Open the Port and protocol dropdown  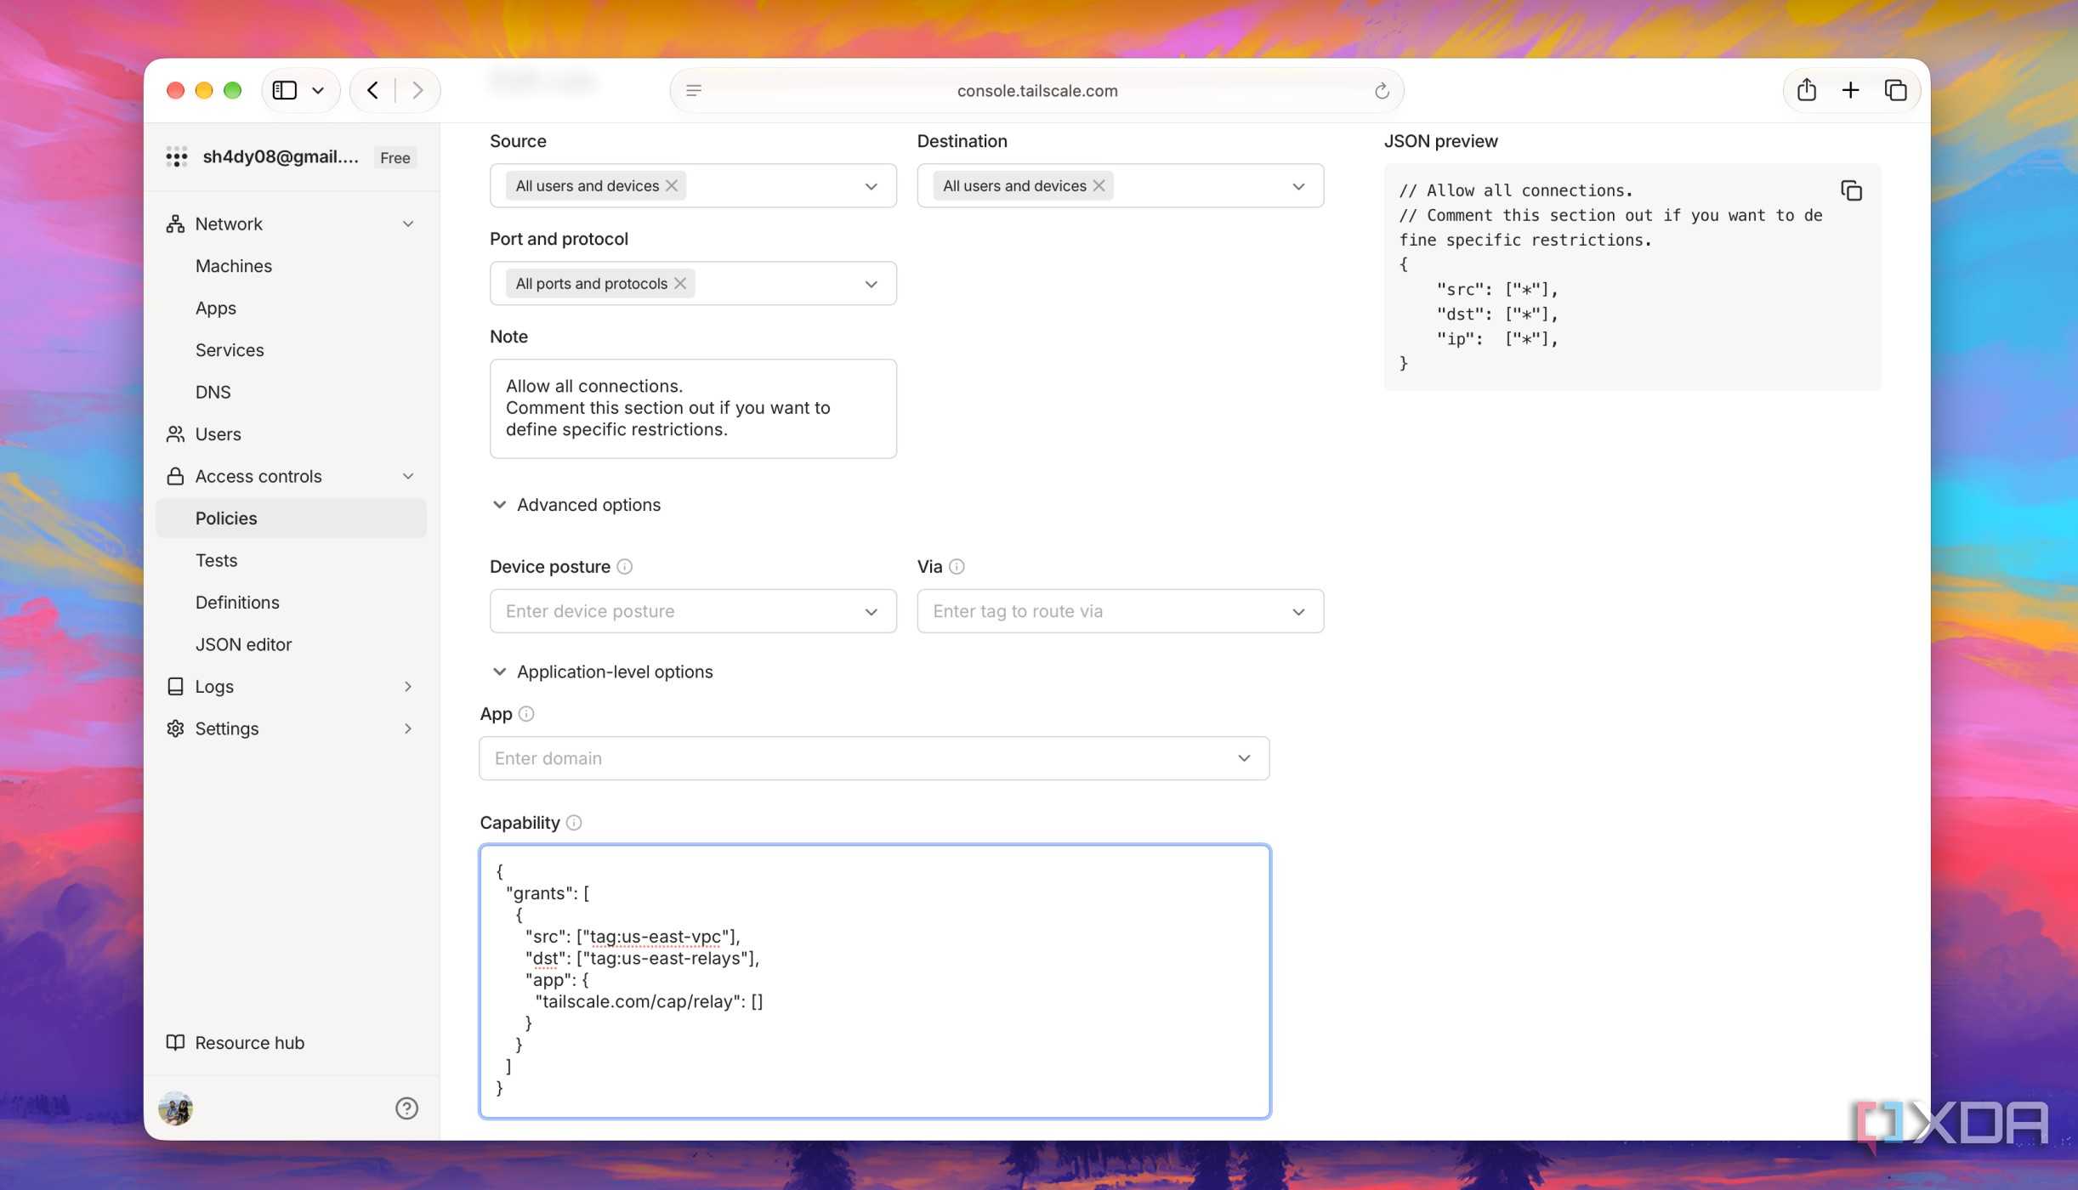click(x=872, y=284)
